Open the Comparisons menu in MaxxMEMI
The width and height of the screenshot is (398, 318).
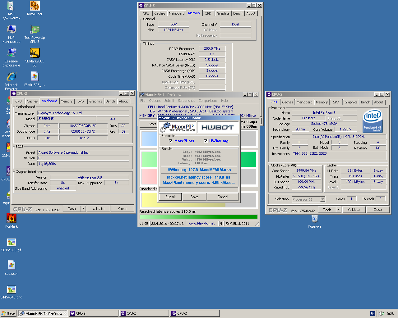pyautogui.click(x=208, y=101)
